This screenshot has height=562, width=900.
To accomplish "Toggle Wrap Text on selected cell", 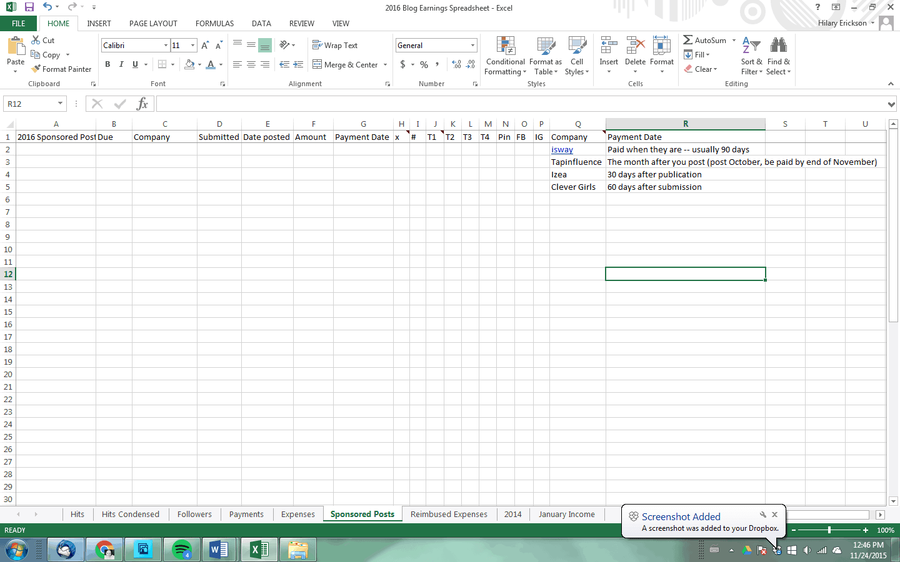I will pos(335,45).
